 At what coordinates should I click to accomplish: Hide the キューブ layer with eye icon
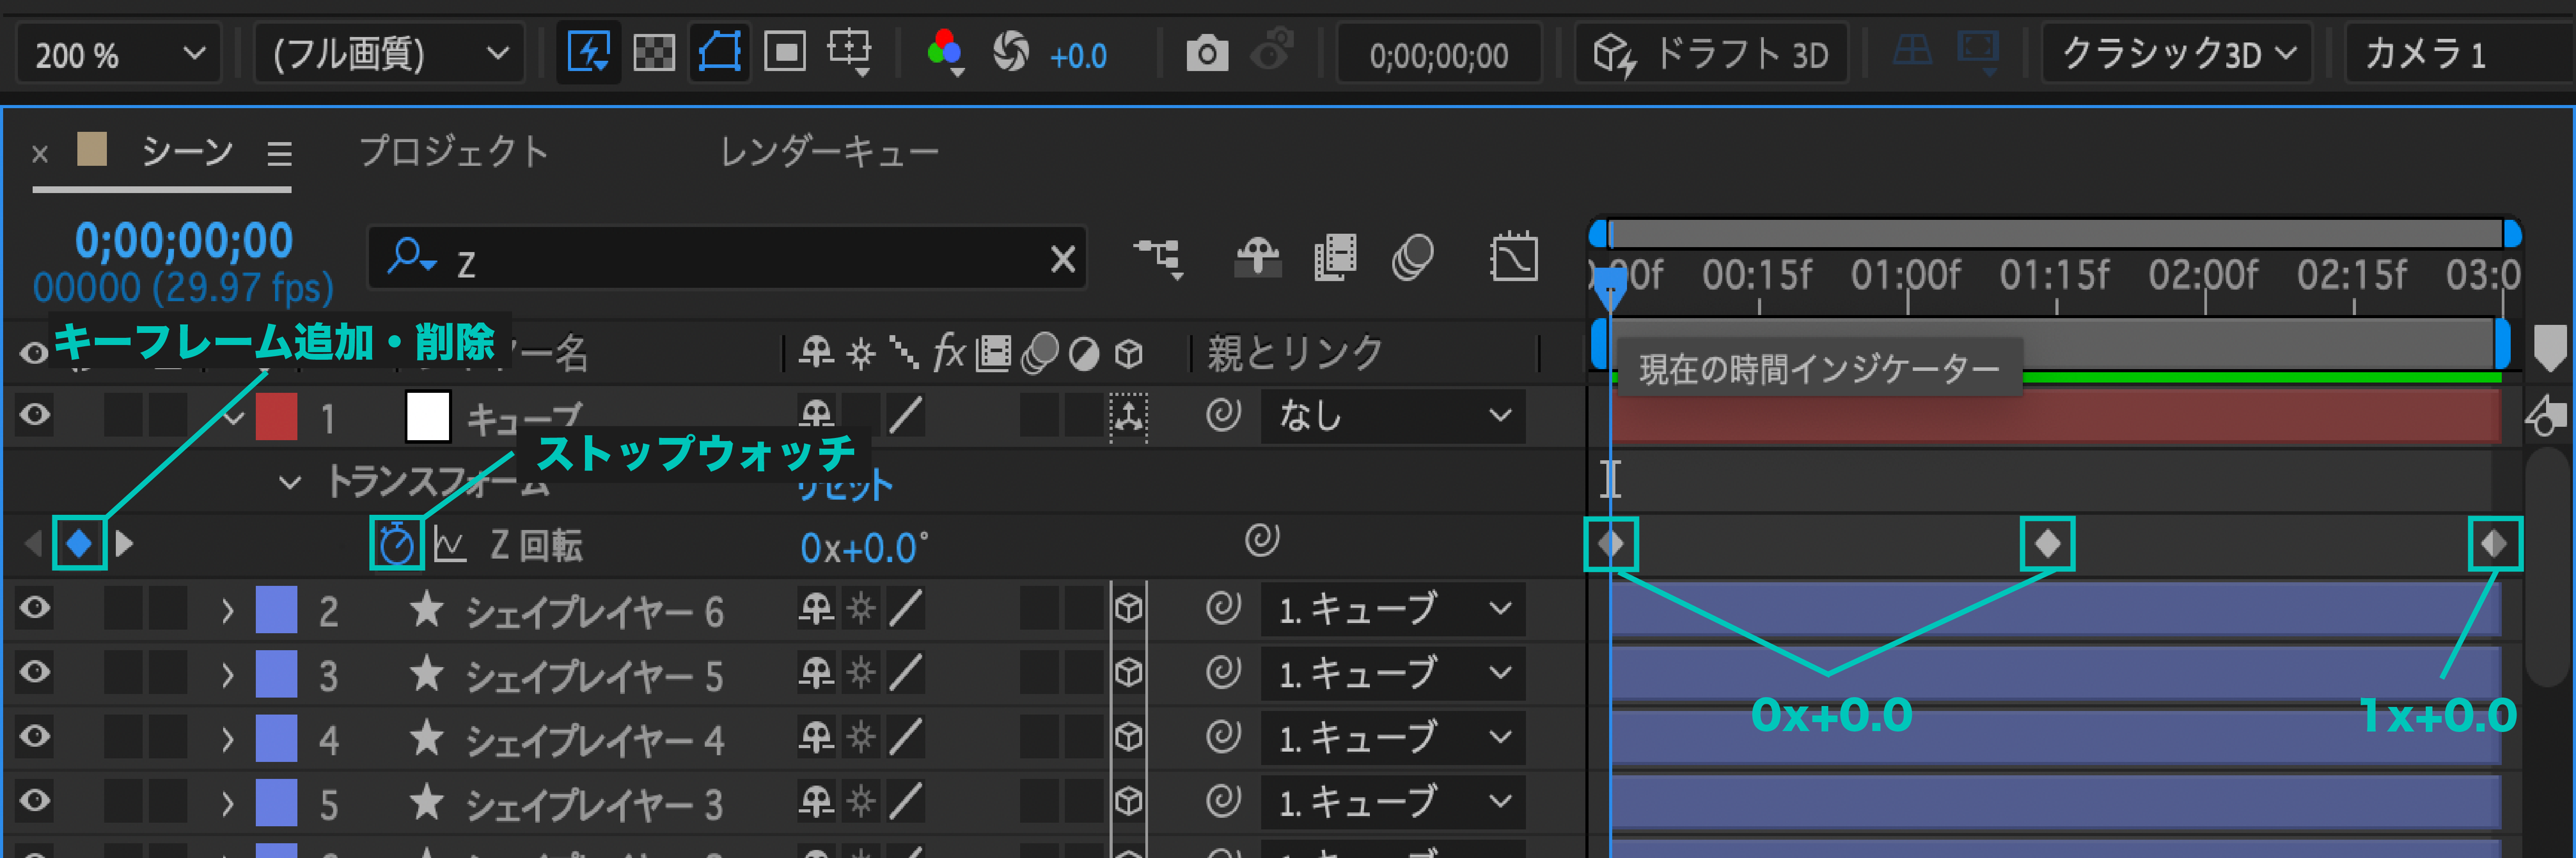tap(35, 415)
